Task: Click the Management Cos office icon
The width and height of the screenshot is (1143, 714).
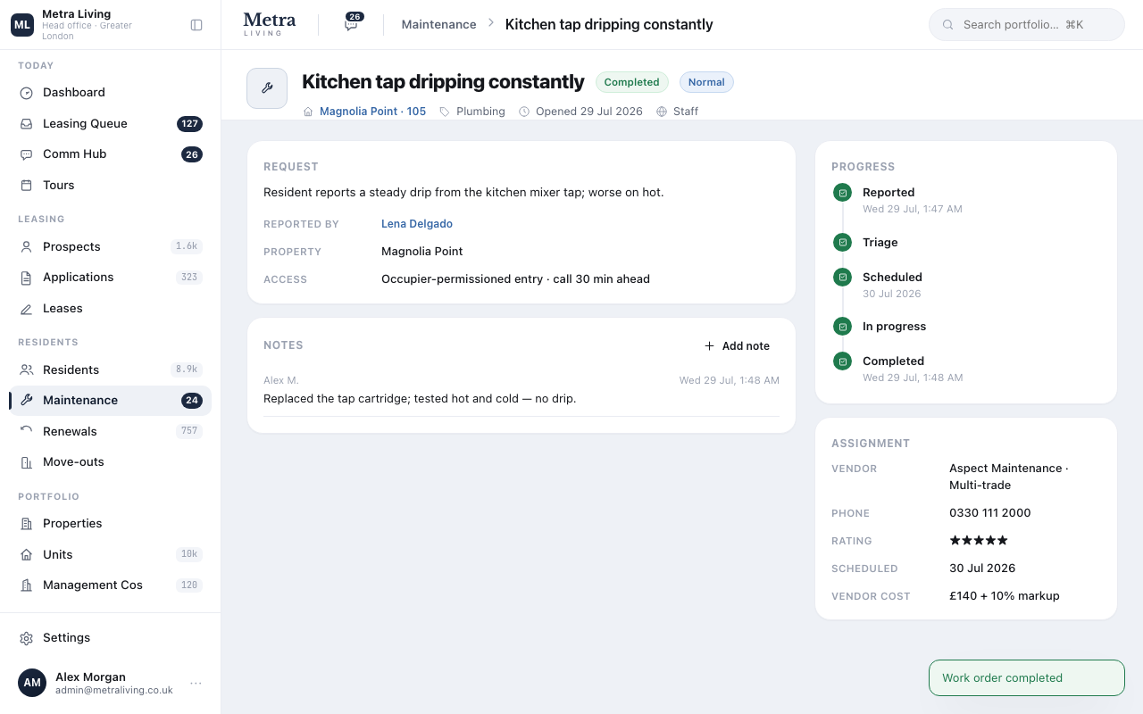Action: (26, 585)
